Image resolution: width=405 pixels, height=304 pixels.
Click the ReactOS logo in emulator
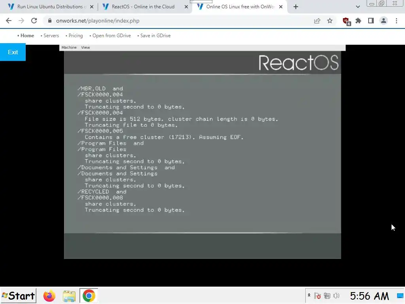[x=298, y=63]
